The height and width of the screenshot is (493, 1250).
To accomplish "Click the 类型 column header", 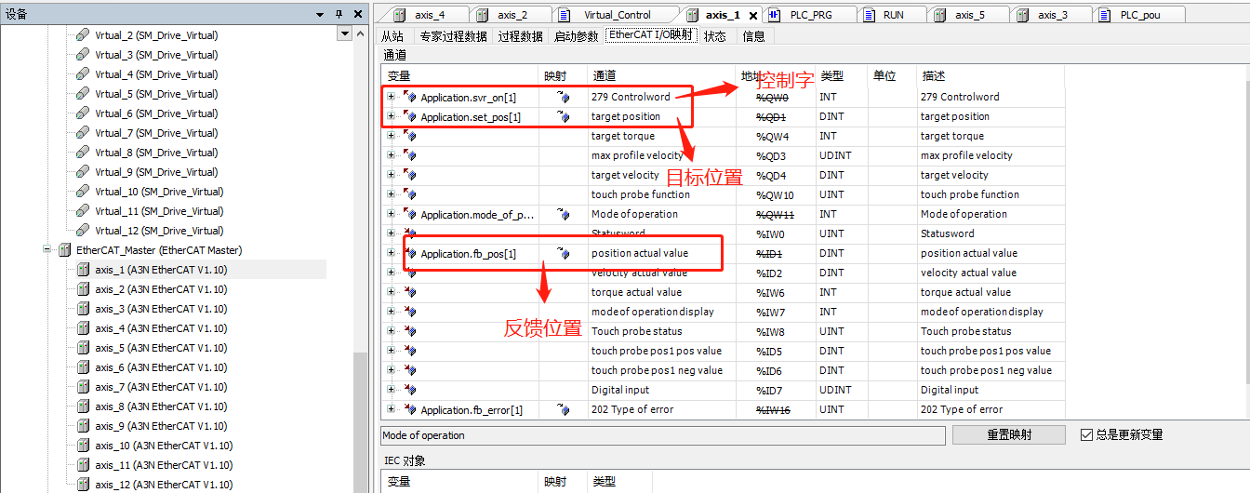I will pos(841,76).
